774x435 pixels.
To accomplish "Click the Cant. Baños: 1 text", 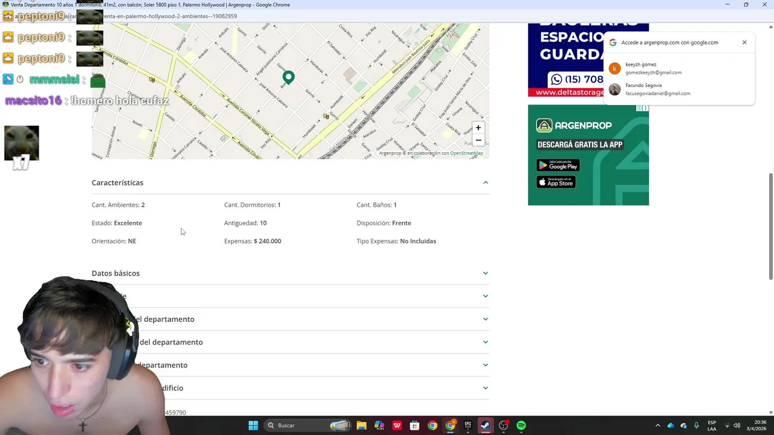I will (x=377, y=205).
